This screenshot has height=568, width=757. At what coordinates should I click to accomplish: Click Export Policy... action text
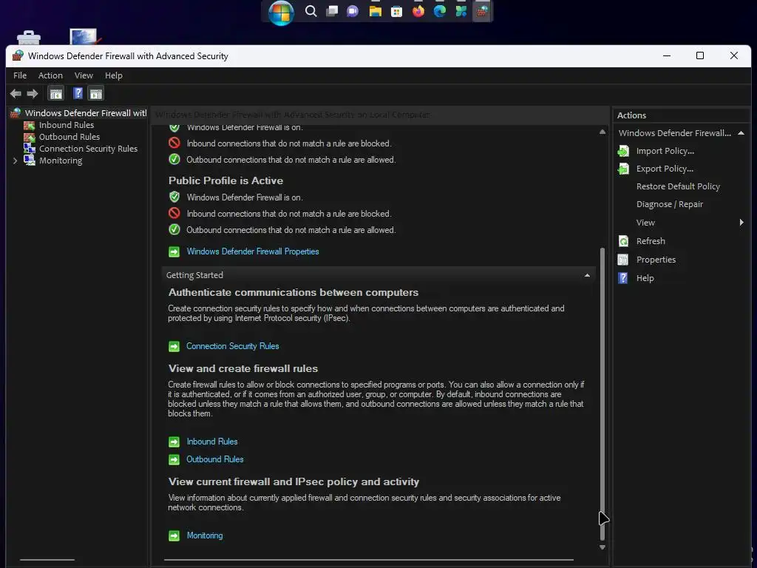(665, 169)
